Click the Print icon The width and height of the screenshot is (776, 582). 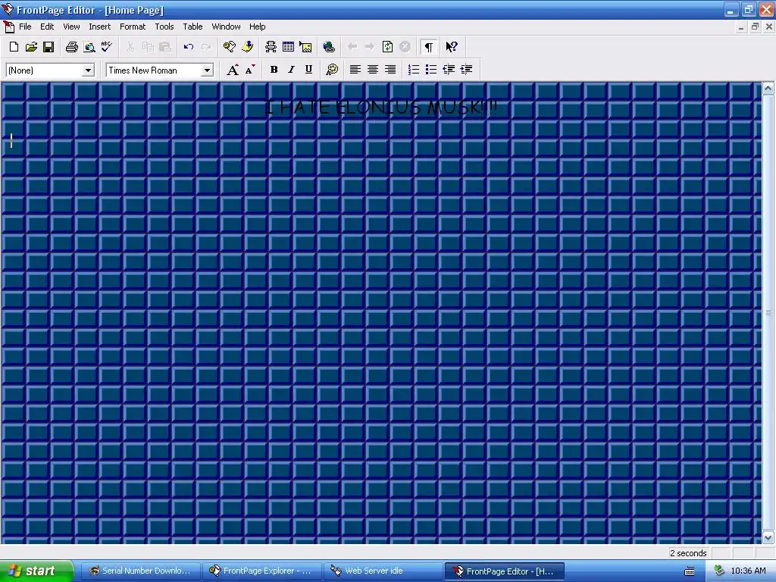tap(72, 47)
